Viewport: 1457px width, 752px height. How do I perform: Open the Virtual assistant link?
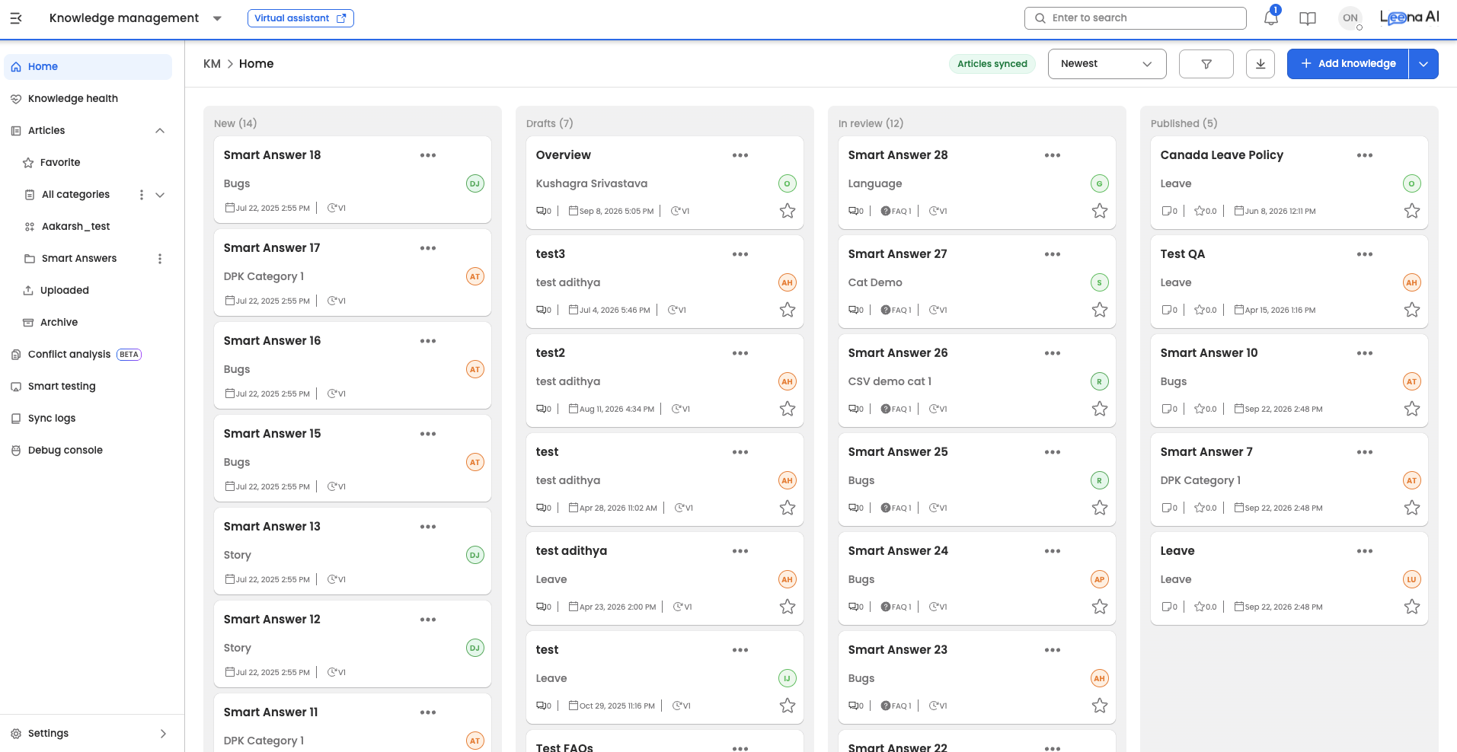point(301,18)
